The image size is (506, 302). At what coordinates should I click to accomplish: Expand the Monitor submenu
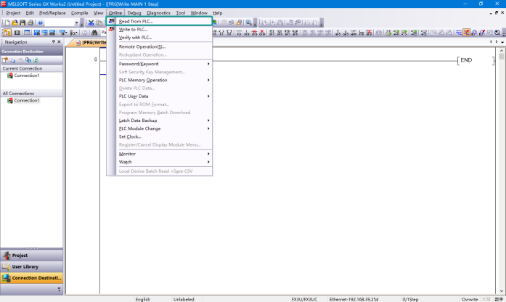[159, 154]
